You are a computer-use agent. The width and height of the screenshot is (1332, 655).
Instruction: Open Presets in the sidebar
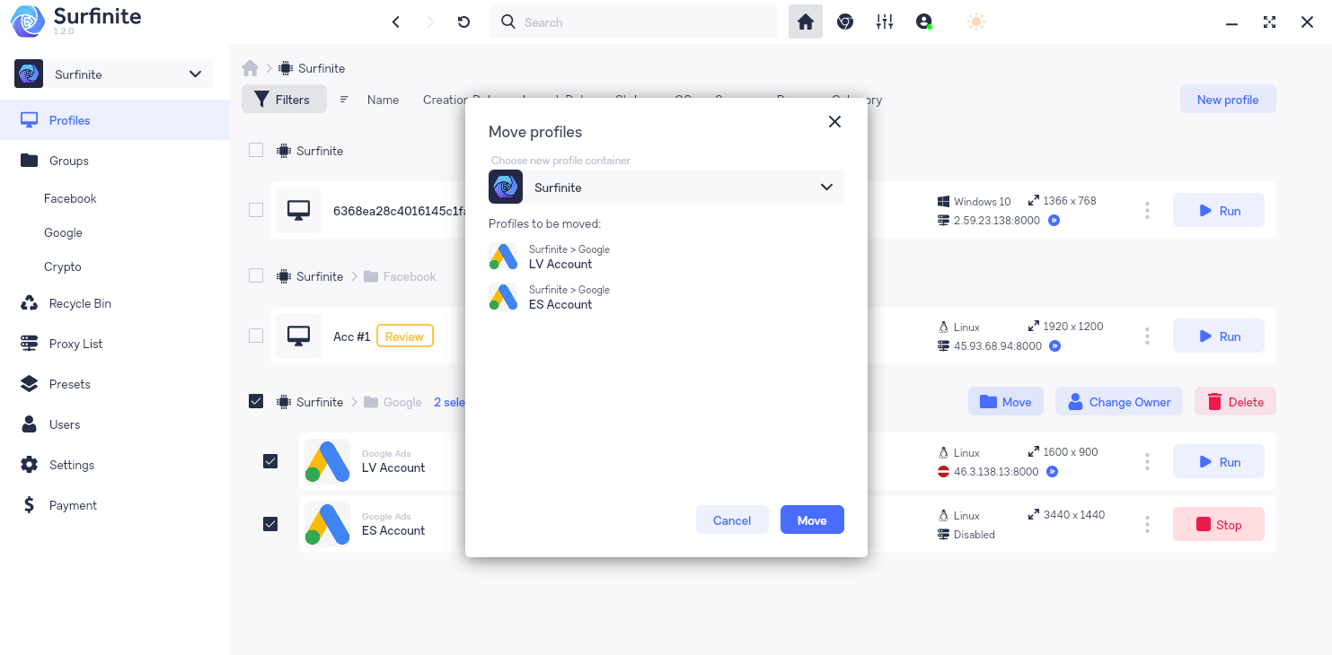pos(115,384)
